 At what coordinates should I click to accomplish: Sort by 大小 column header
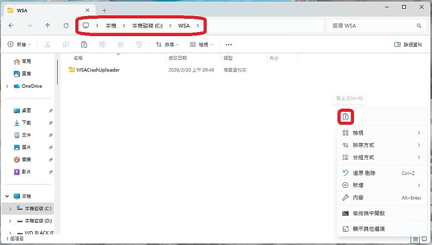(274, 58)
